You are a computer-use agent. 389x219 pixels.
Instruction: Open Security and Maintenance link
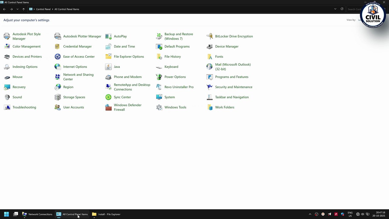(x=234, y=87)
